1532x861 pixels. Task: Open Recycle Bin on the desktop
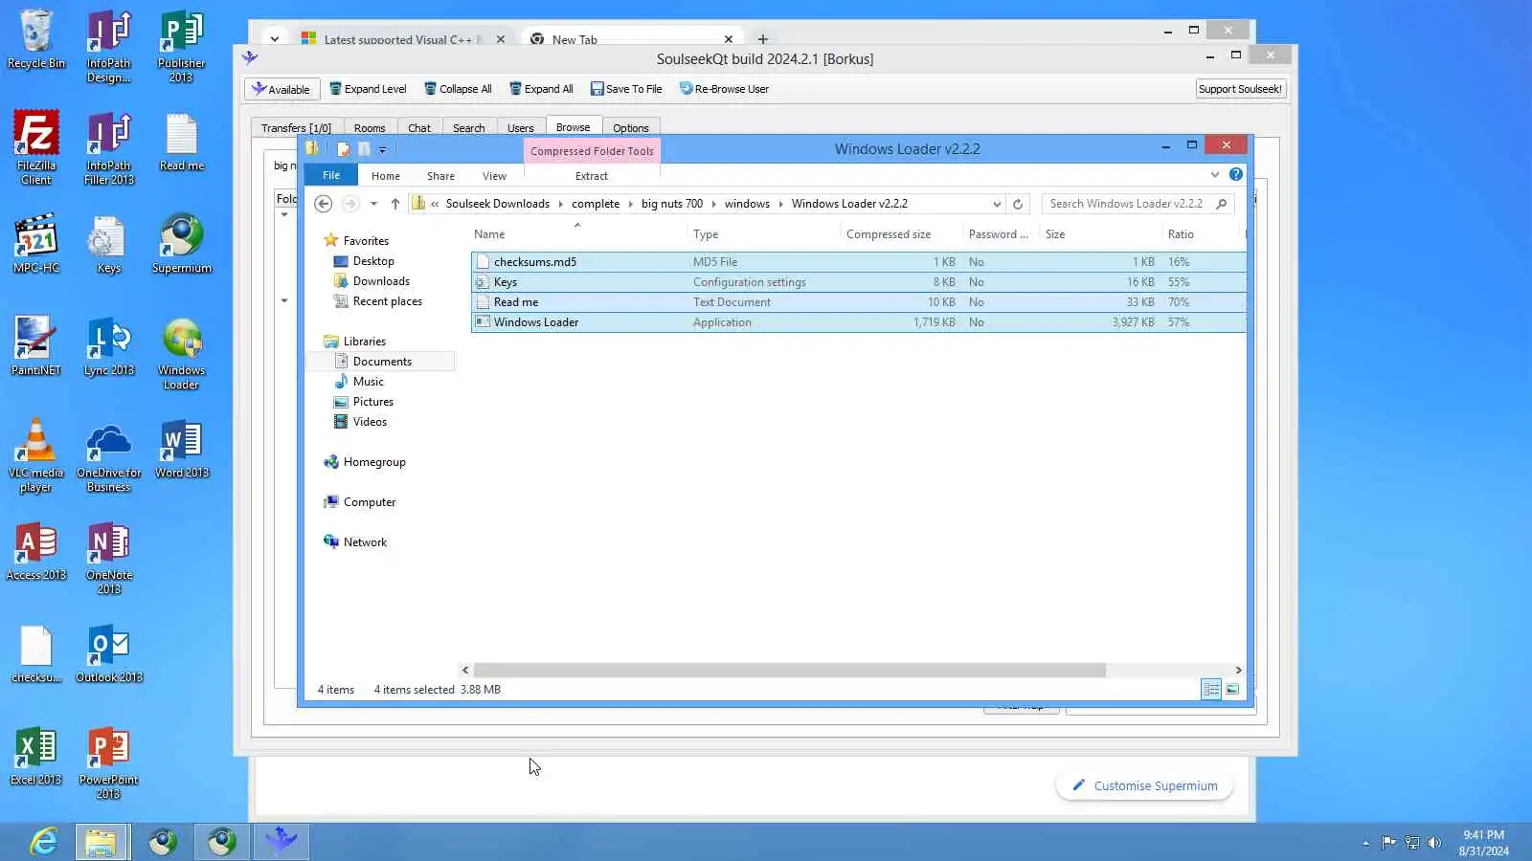click(x=36, y=39)
